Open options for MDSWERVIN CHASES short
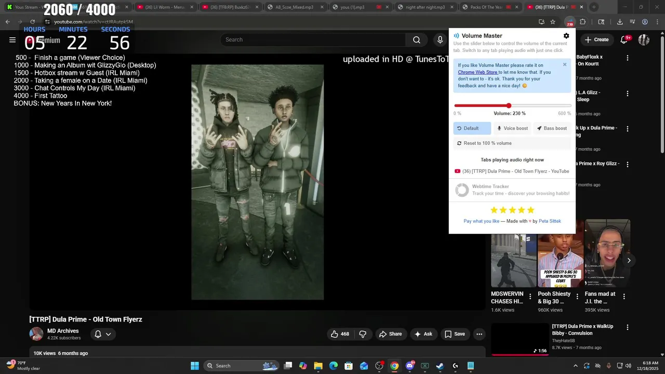The width and height of the screenshot is (665, 374). 530,297
